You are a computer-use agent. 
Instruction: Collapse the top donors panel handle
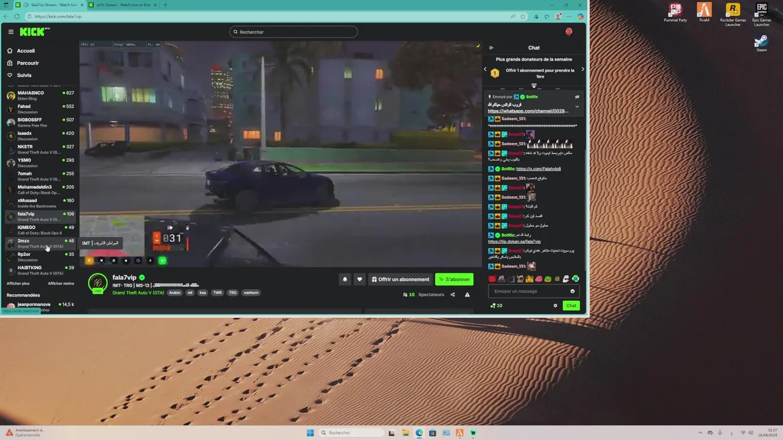pos(533,86)
